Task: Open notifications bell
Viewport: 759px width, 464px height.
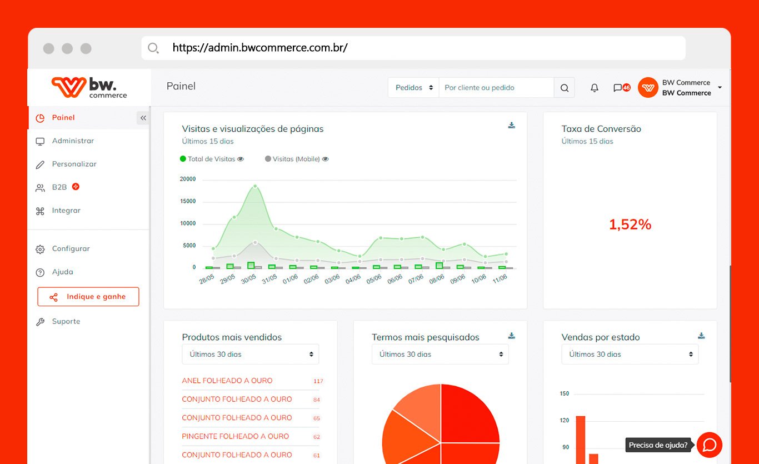Action: 595,88
